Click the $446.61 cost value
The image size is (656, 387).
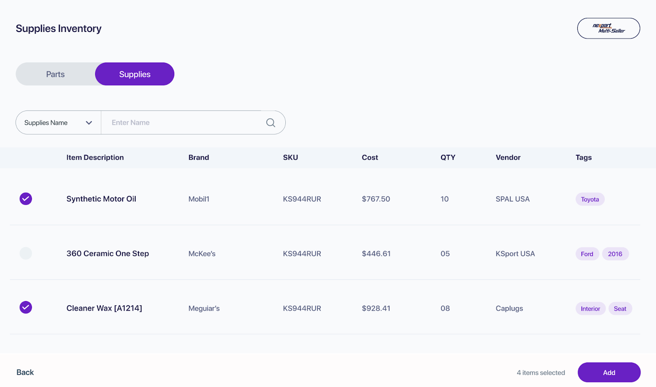376,254
